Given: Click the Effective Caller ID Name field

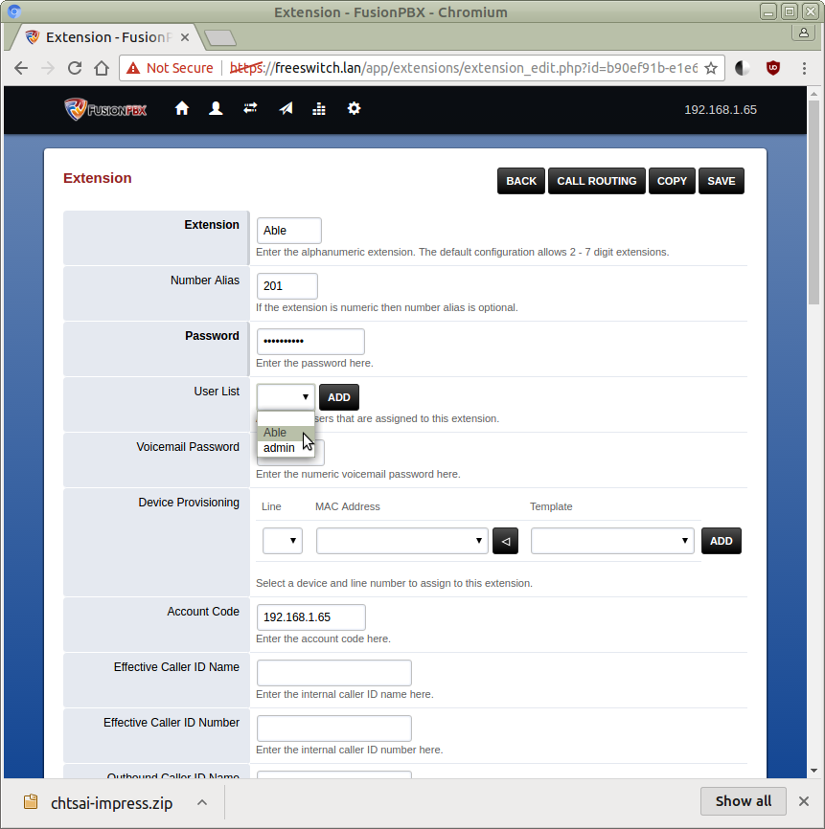Looking at the screenshot, I should coord(334,673).
